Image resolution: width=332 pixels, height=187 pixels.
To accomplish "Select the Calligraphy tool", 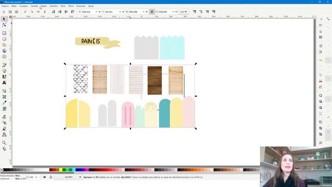I will [x=4, y=77].
